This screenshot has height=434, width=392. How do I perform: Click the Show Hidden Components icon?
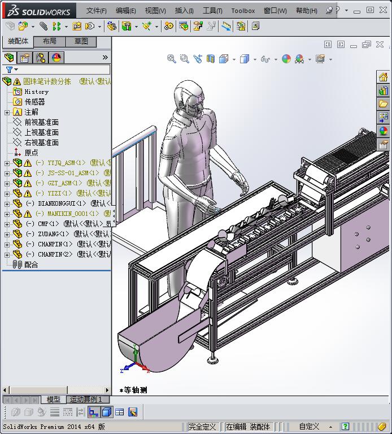(x=111, y=27)
